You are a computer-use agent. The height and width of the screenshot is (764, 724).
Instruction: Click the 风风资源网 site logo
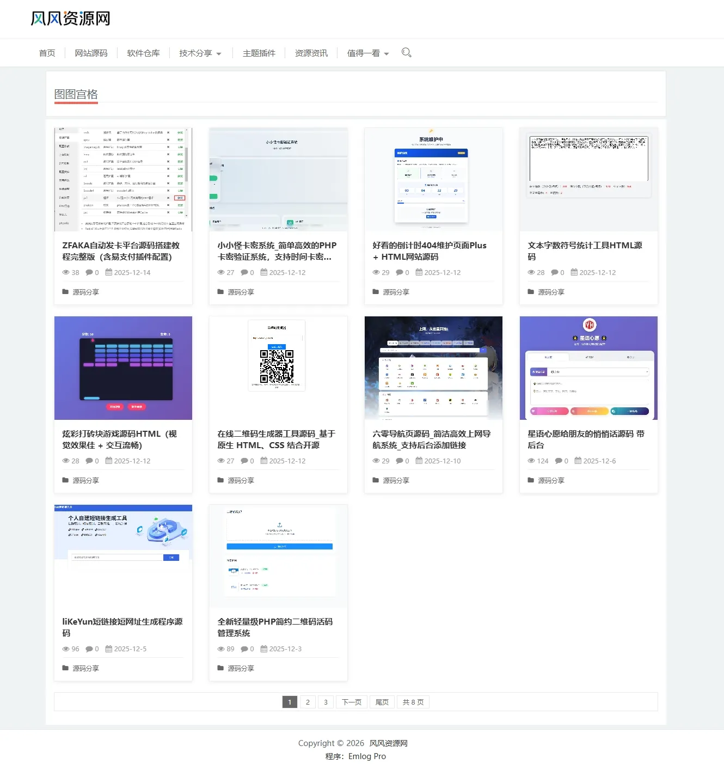[71, 19]
